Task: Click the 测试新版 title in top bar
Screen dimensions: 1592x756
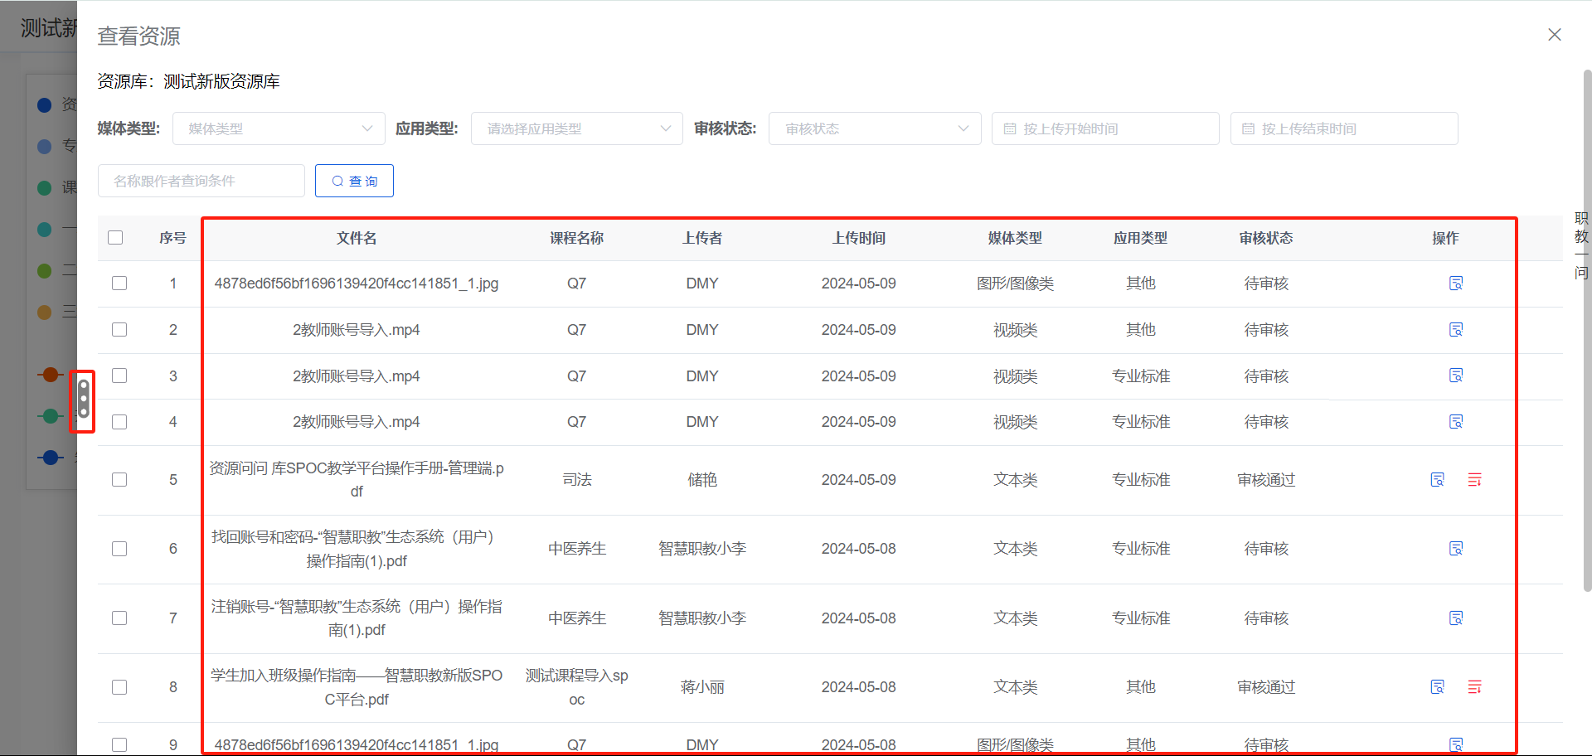Action: 46,26
